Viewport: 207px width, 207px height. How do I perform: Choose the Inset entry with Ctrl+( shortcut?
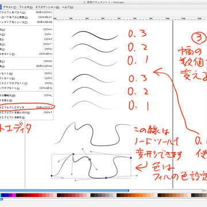click(26, 74)
